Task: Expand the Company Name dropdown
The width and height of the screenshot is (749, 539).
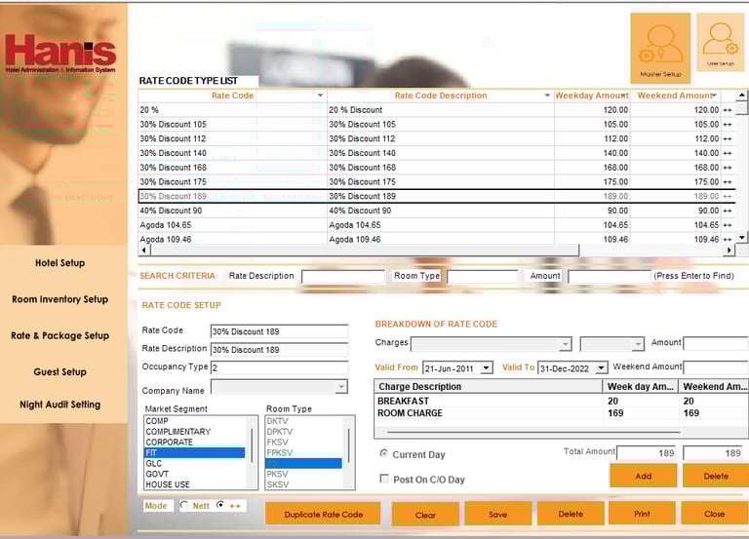Action: (341, 386)
